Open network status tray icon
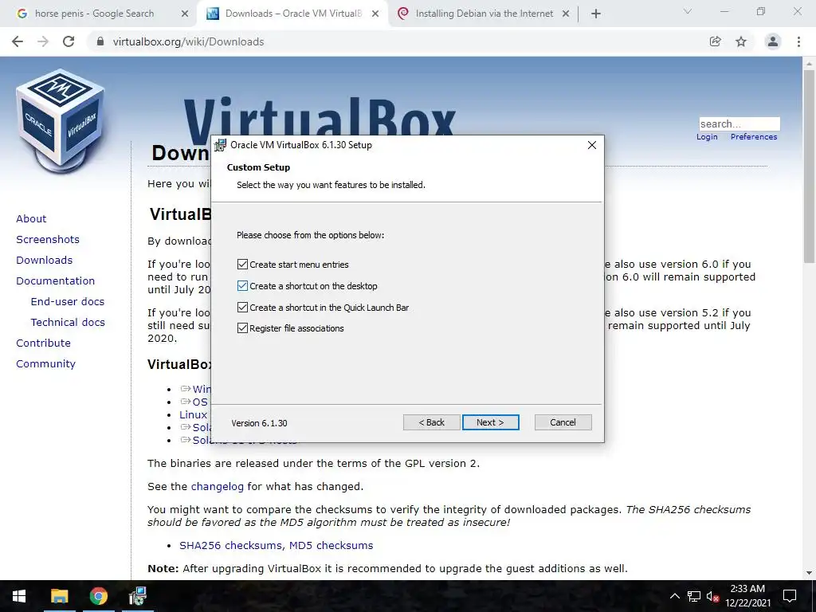The height and width of the screenshot is (612, 816). (x=694, y=596)
